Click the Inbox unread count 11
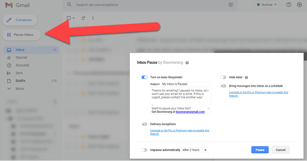 54,50
